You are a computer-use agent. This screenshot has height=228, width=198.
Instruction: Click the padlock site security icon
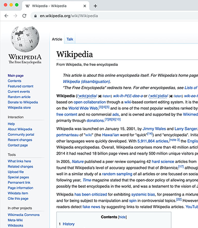coord(35,16)
